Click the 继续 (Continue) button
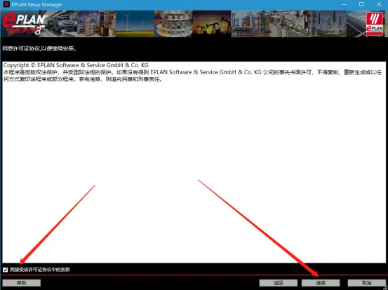The image size is (388, 290). tap(321, 283)
